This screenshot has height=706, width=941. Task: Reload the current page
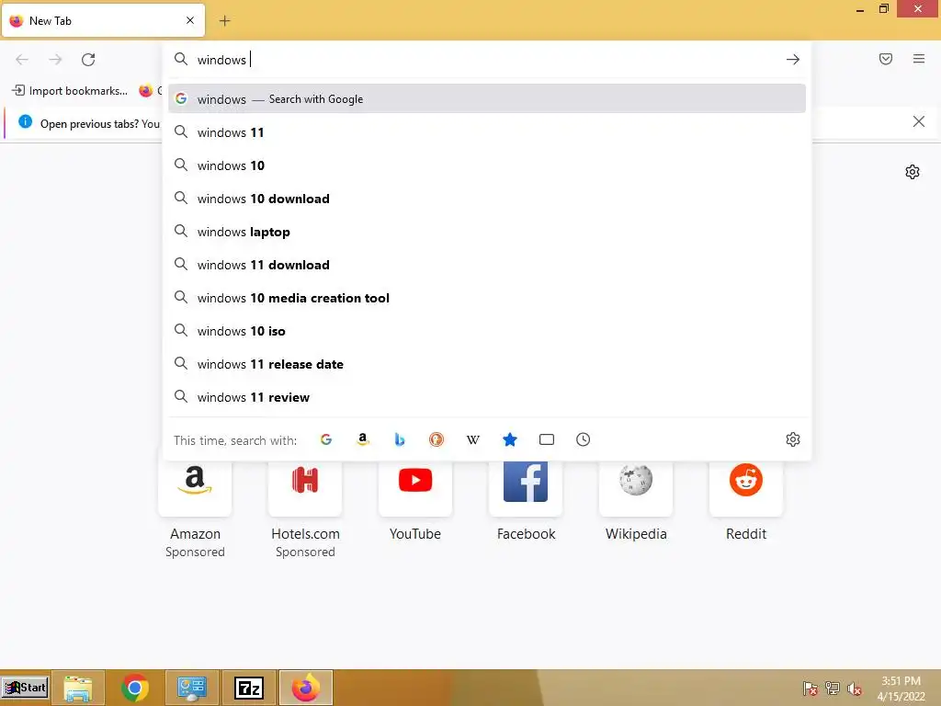click(88, 60)
